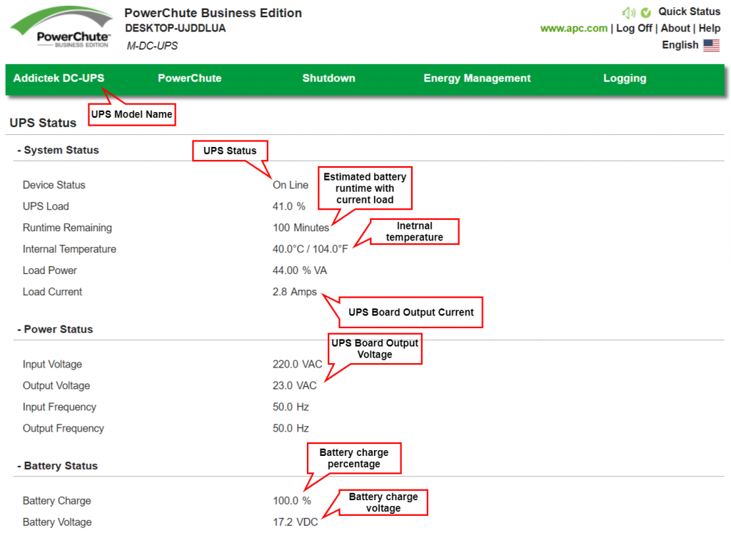
Task: Click the Load Current label
Action: point(52,292)
